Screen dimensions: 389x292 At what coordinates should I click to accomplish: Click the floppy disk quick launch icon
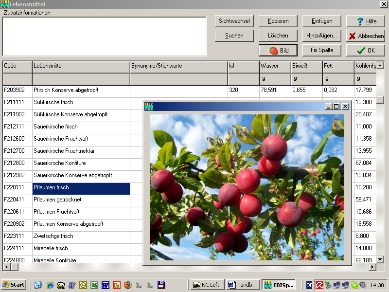click(x=161, y=285)
